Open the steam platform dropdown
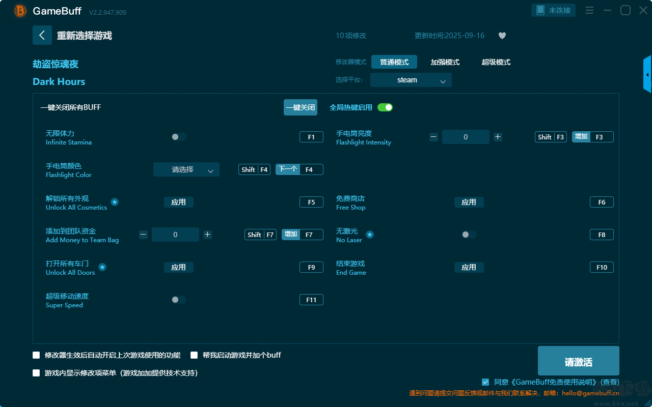652x407 pixels. tap(411, 80)
